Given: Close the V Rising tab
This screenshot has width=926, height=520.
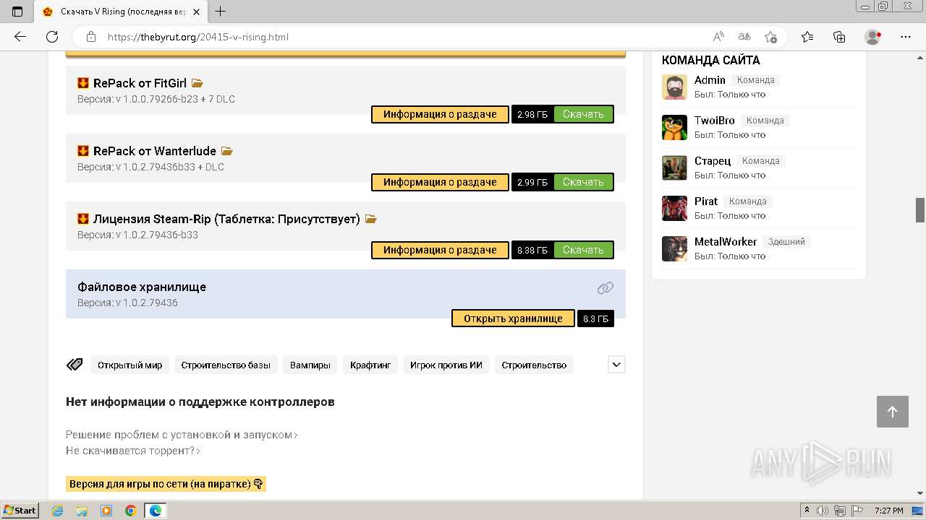Looking at the screenshot, I should [197, 12].
